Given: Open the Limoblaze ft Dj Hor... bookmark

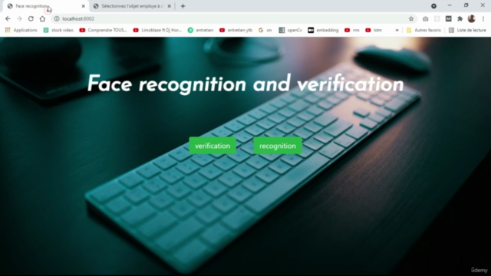Looking at the screenshot, I should tap(157, 30).
